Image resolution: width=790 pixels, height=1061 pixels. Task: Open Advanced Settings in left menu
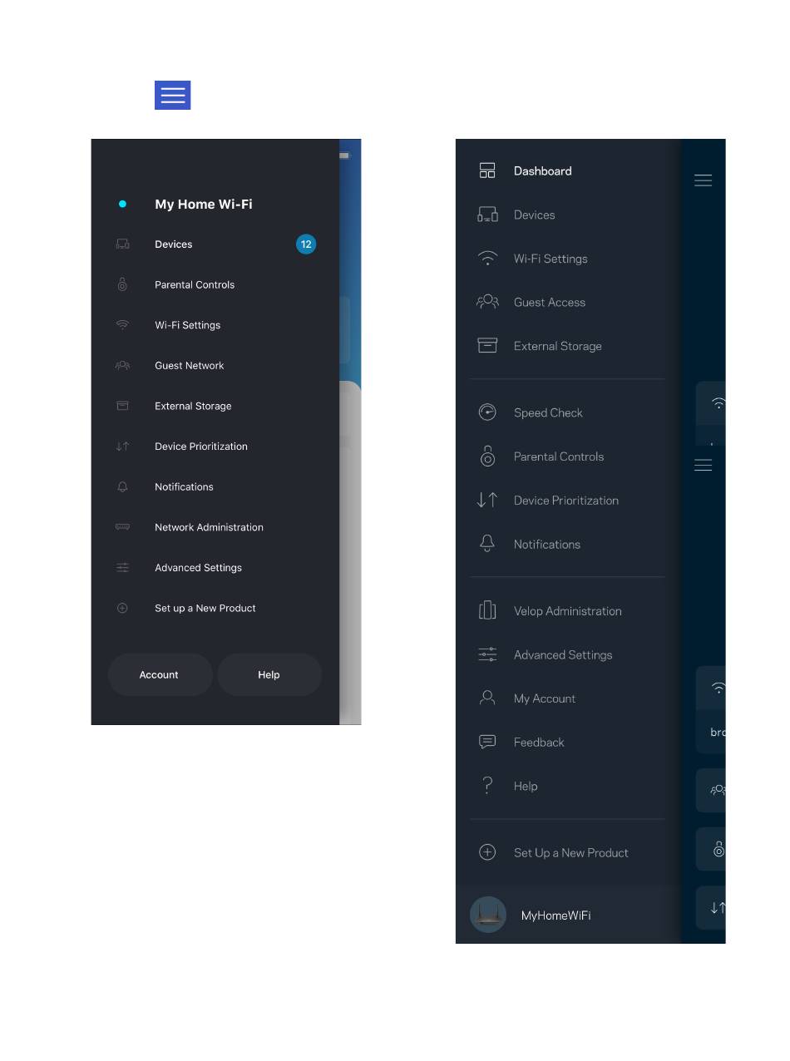coord(199,568)
